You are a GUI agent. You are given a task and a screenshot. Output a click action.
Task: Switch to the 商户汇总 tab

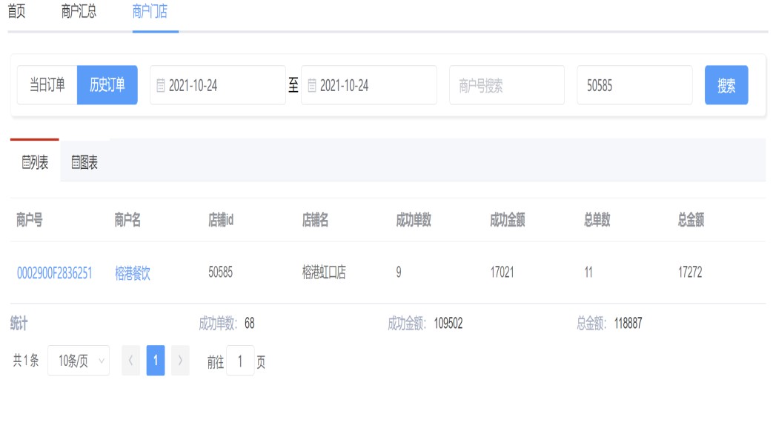coord(79,12)
